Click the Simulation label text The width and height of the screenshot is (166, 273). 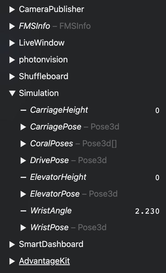39,93
